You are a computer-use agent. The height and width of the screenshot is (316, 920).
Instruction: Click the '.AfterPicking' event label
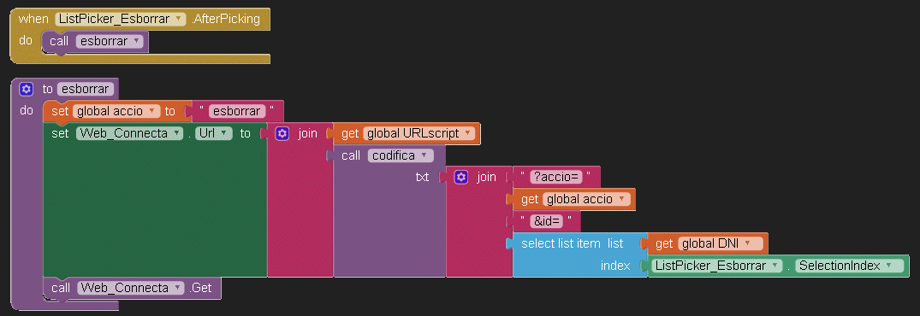click(226, 19)
